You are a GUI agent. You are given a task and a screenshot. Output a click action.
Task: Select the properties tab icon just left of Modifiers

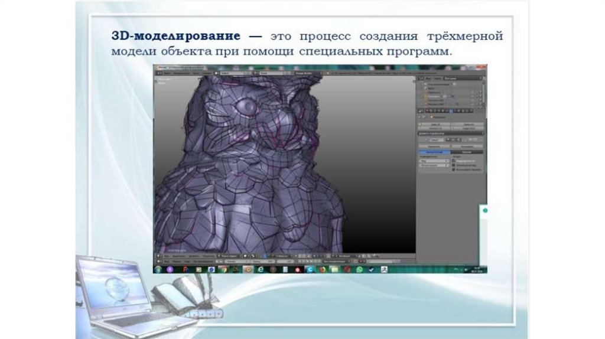447,111
